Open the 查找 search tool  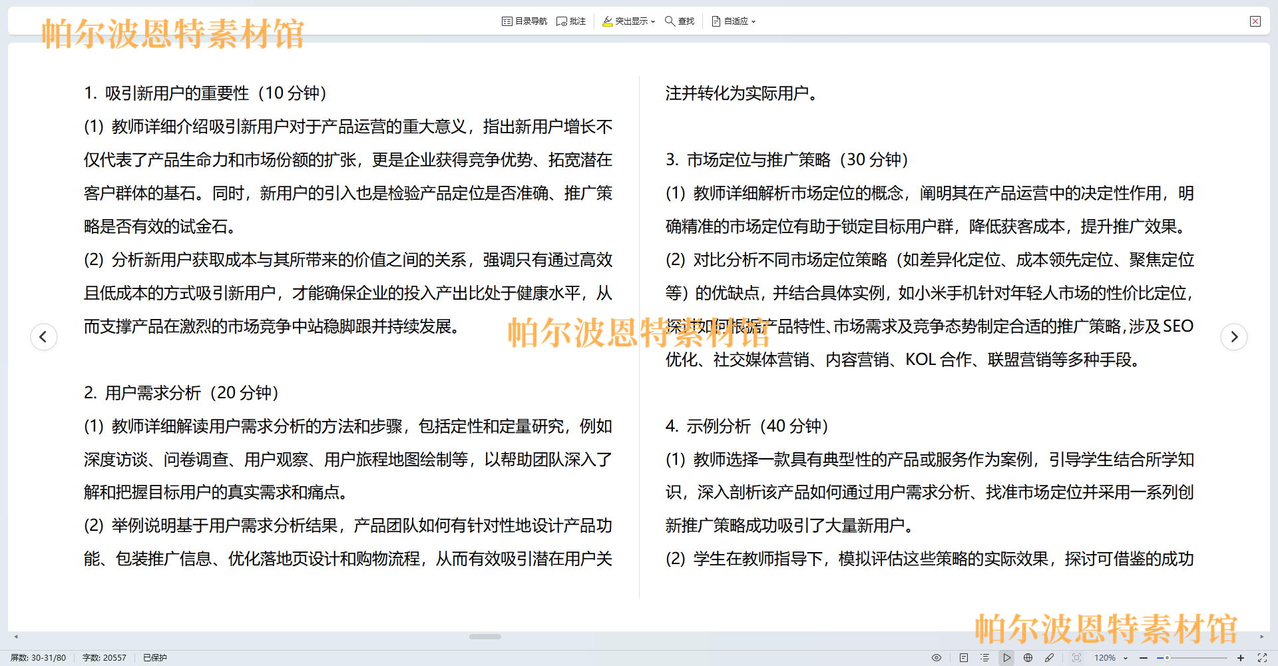(680, 21)
